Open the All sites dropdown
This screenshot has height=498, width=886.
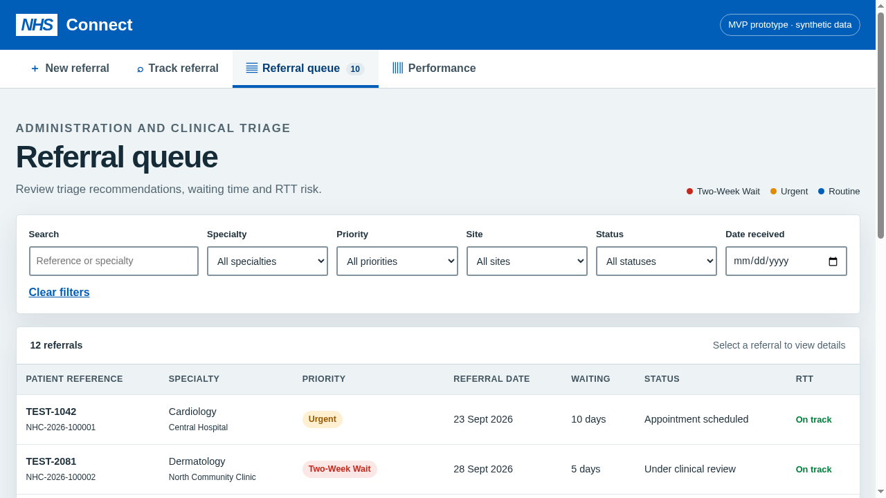coord(527,261)
